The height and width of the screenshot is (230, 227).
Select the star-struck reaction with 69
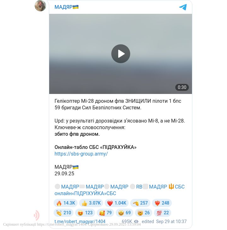coord(125,213)
